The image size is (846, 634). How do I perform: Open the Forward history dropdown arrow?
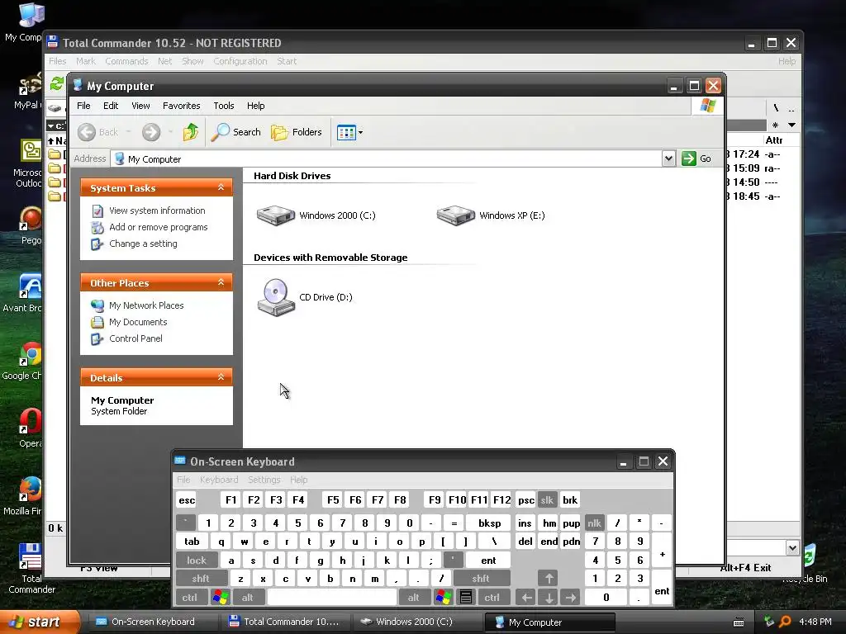[x=170, y=132]
